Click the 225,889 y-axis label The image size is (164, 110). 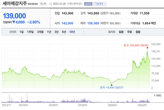point(156,44)
